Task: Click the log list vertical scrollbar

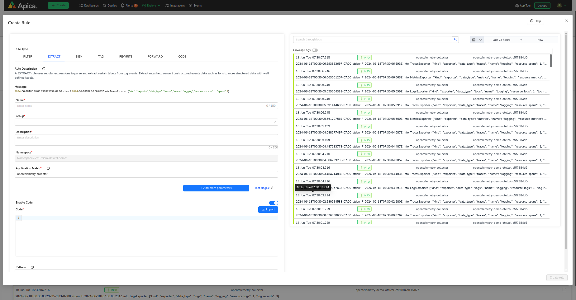Action: 551,61
